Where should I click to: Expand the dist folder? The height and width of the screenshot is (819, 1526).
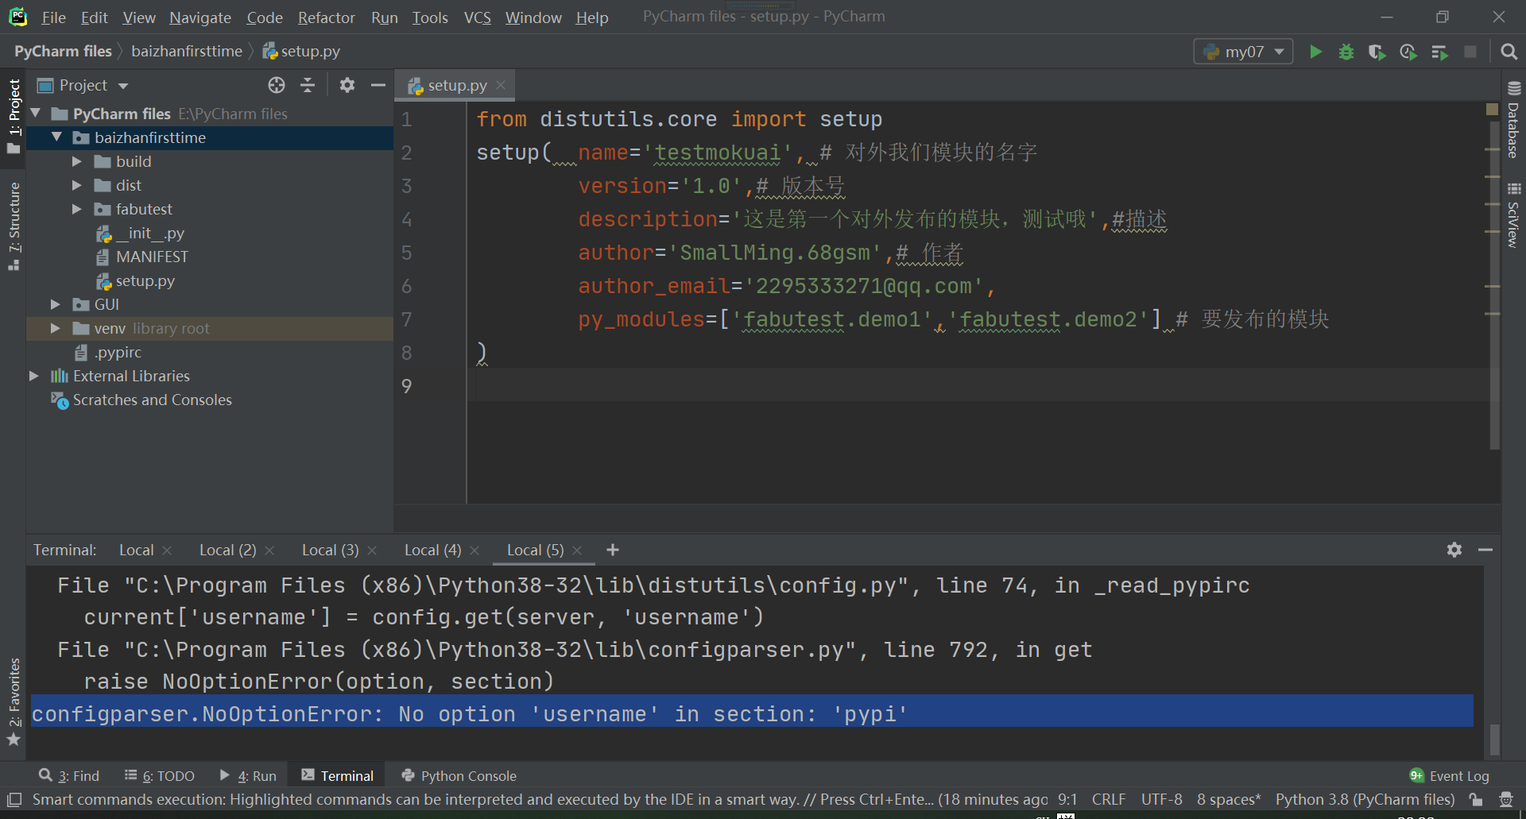(x=77, y=185)
